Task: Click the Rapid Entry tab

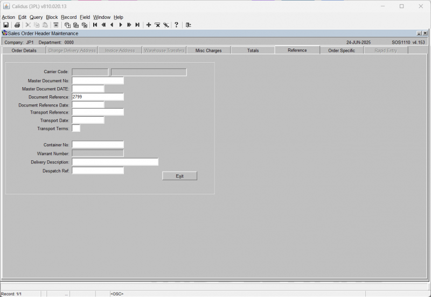Action: (386, 51)
